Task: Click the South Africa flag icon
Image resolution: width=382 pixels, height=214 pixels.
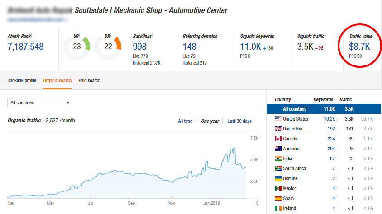Action: 278,168
